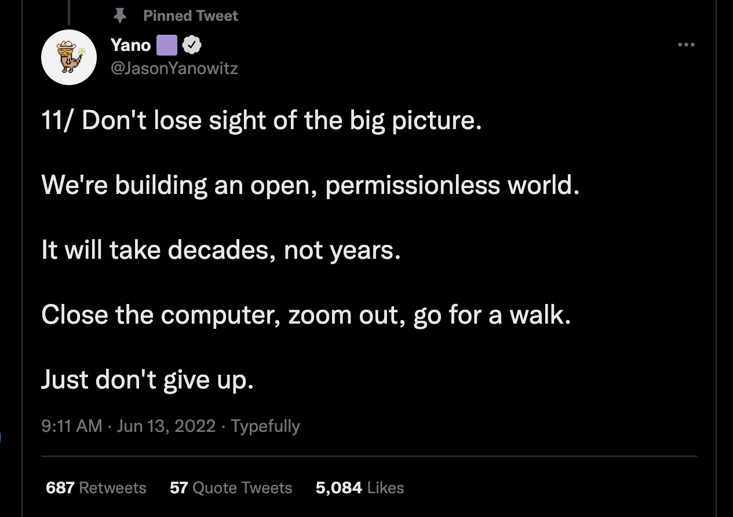Show the 5,084 Likes list

360,487
